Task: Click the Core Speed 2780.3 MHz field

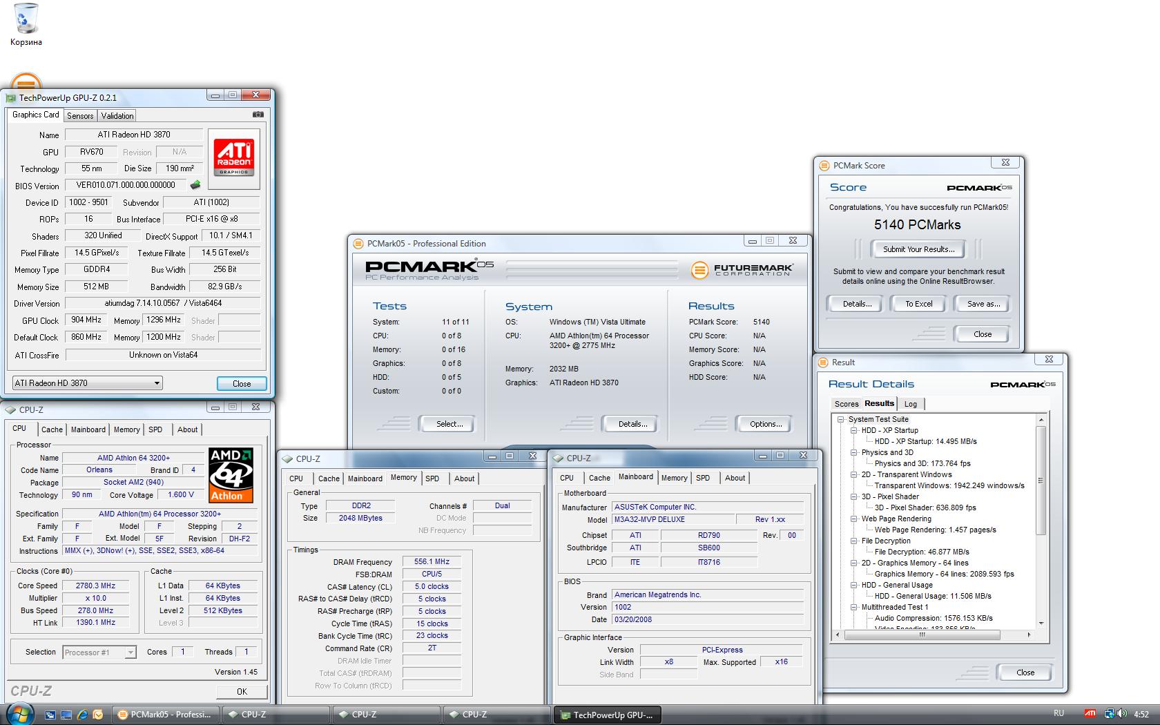Action: pos(95,586)
